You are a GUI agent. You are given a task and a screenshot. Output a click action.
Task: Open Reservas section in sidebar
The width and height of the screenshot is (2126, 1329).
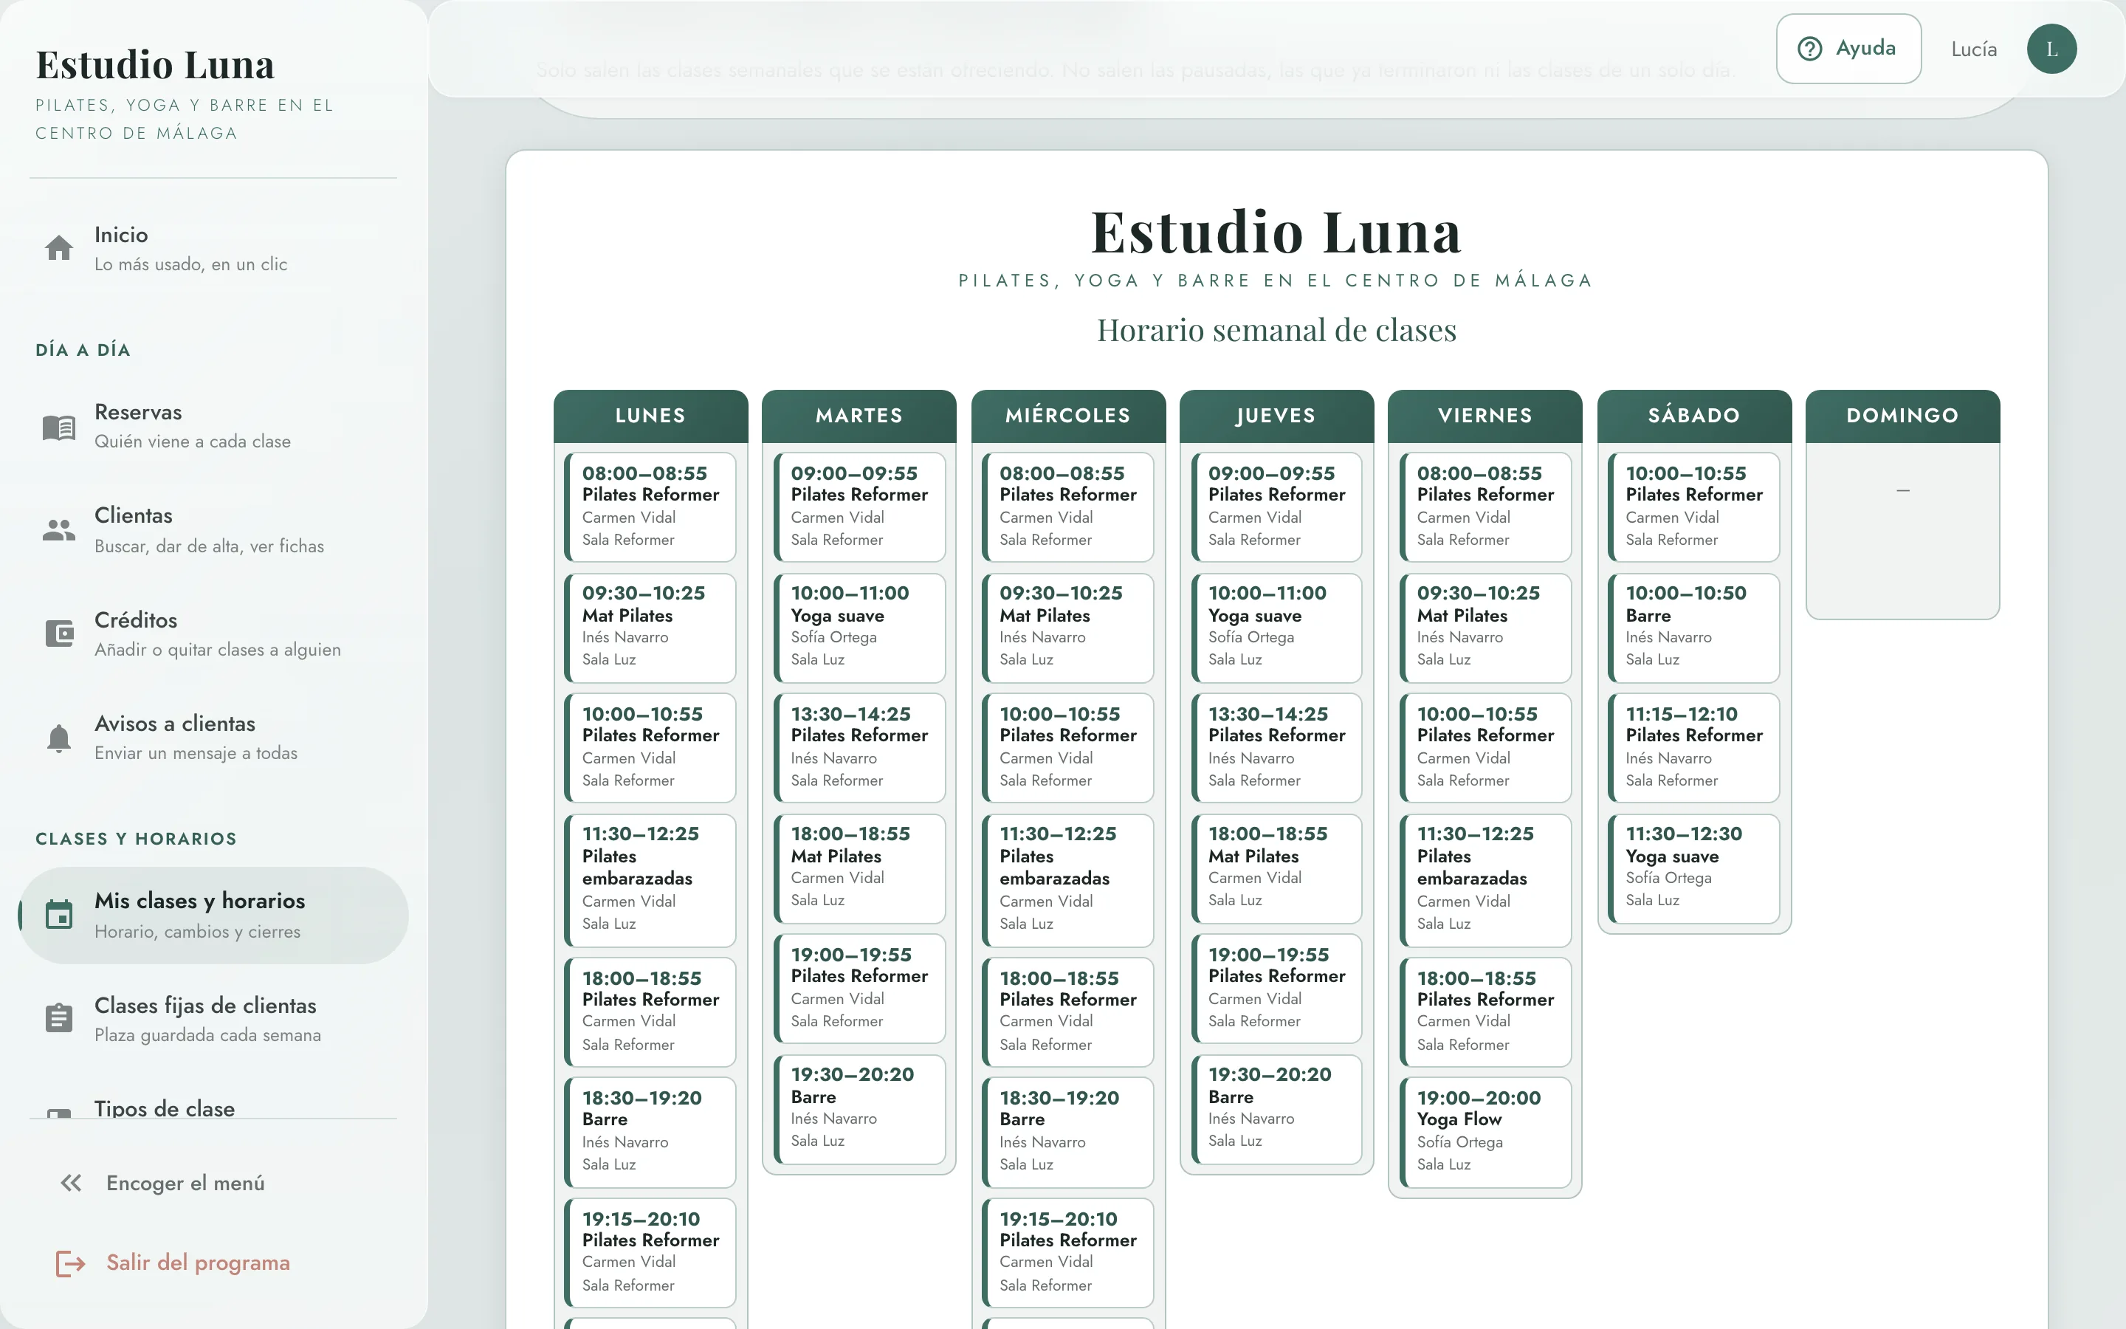(x=213, y=427)
